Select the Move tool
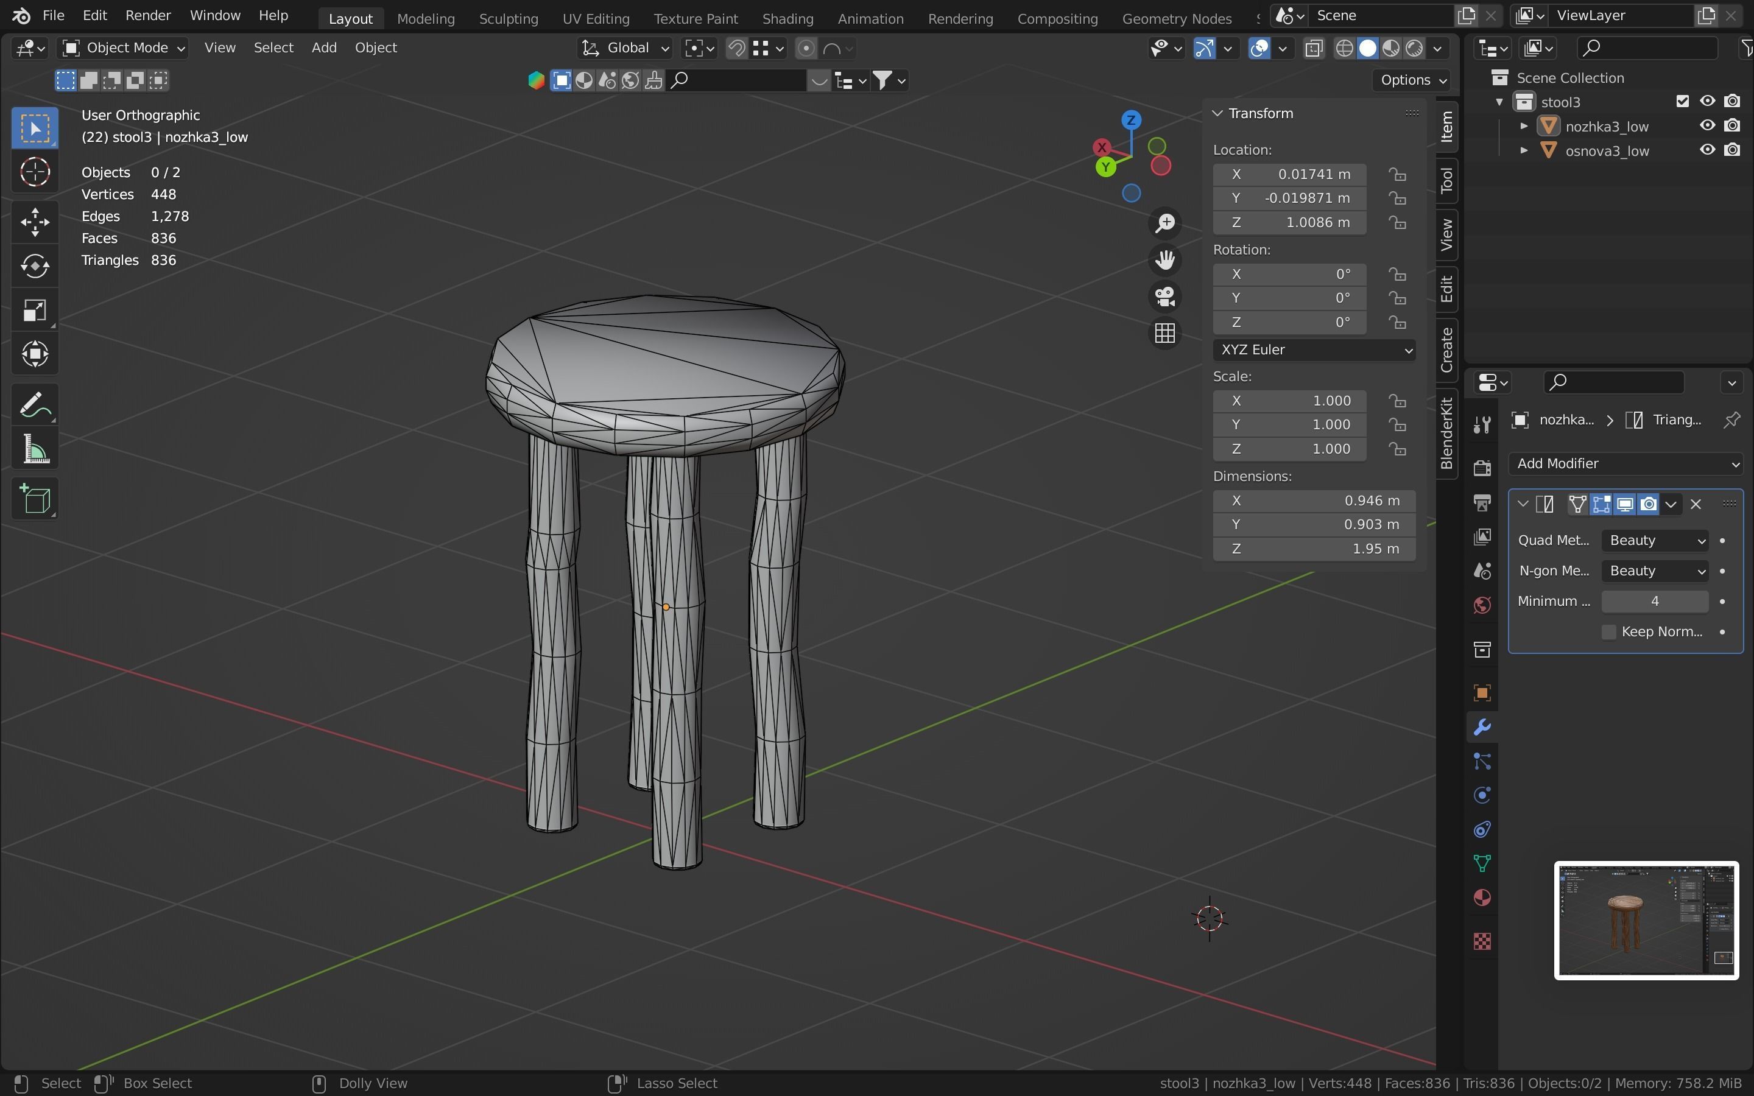The width and height of the screenshot is (1754, 1096). [35, 222]
